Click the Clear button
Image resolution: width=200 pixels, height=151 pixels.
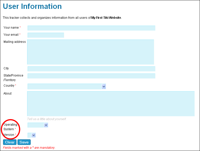(10, 142)
